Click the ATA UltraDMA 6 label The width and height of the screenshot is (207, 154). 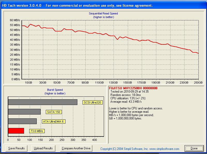(53, 121)
